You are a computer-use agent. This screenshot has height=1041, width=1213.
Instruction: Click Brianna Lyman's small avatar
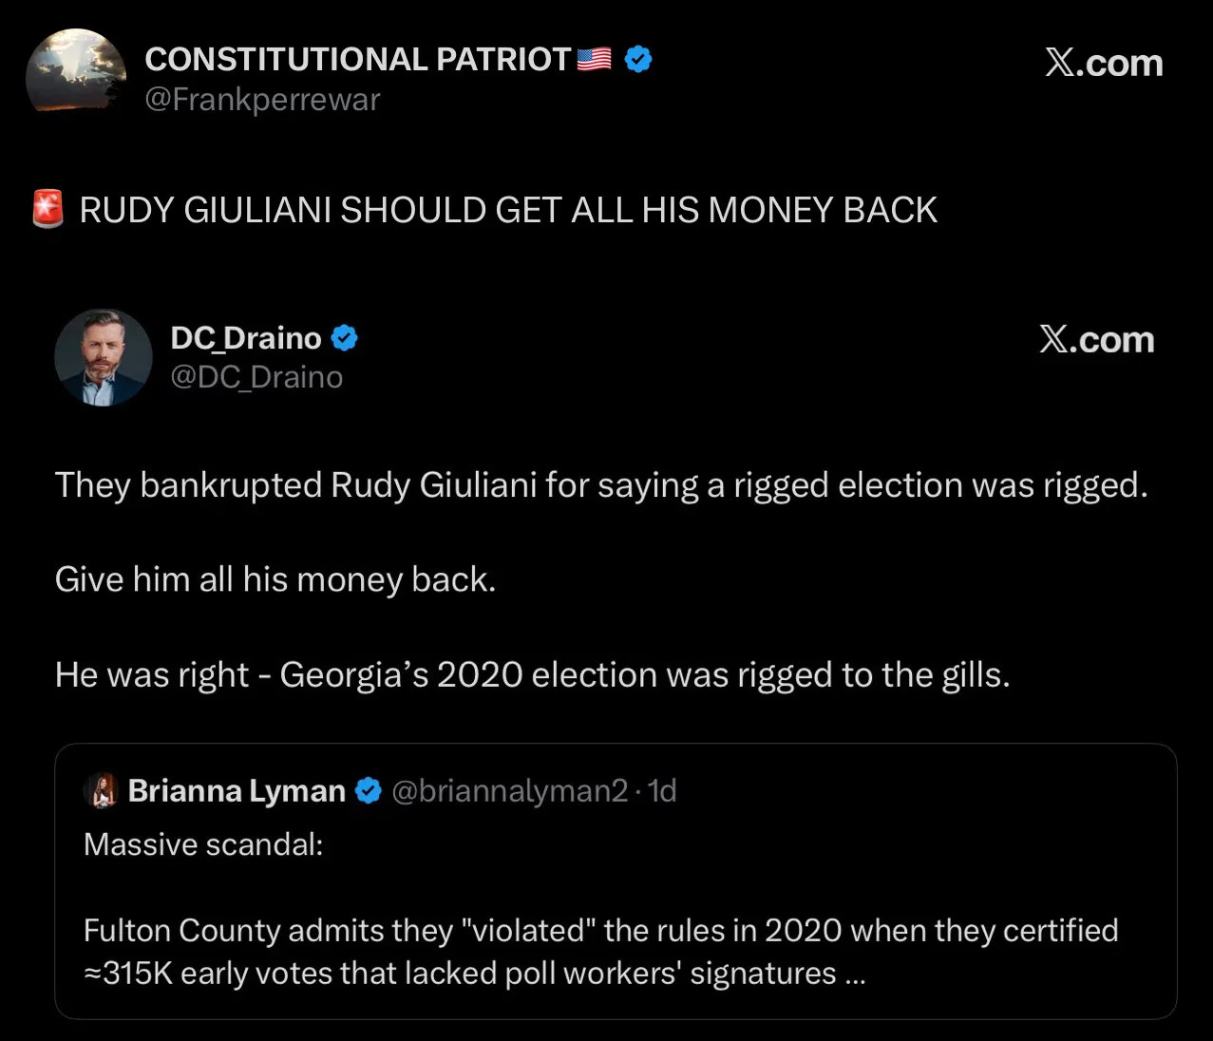(100, 790)
